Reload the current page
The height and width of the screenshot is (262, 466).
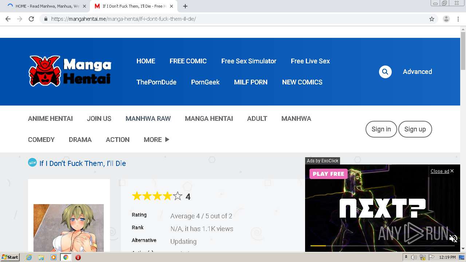(x=31, y=19)
